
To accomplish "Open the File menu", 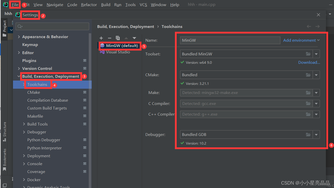I will (x=15, y=5).
